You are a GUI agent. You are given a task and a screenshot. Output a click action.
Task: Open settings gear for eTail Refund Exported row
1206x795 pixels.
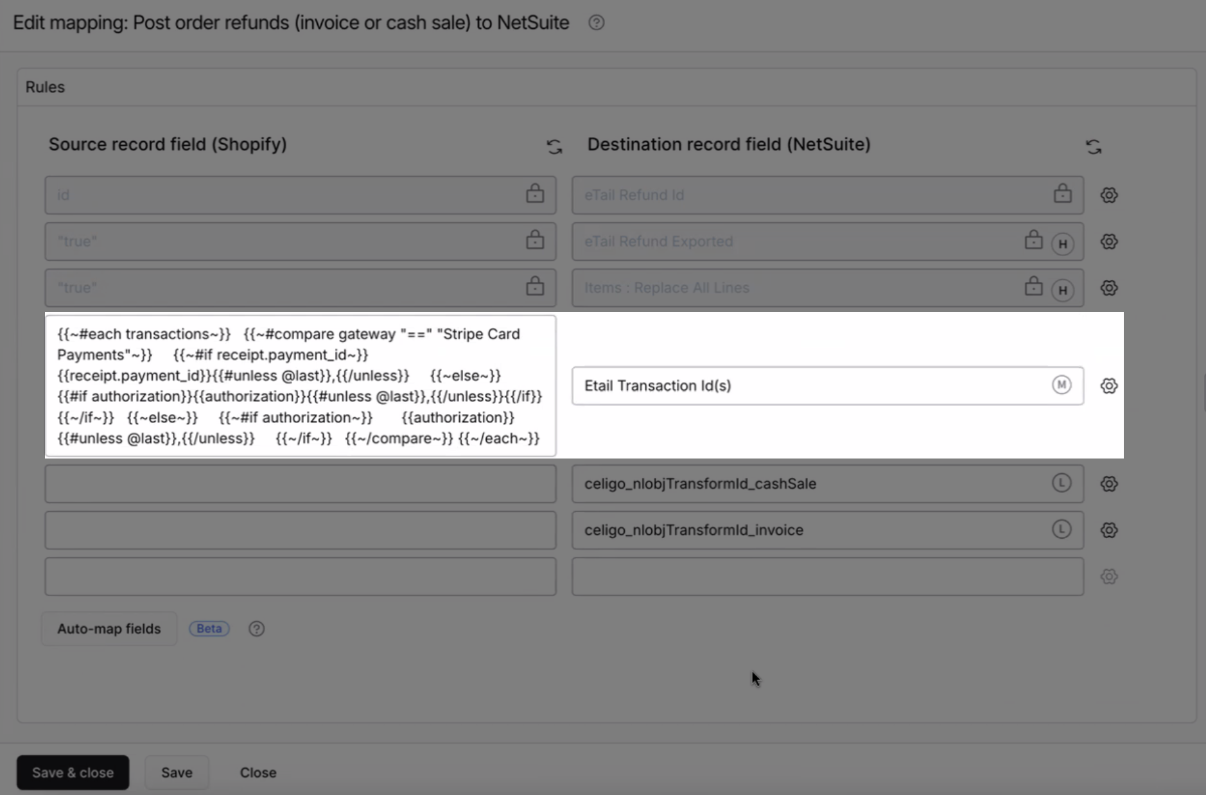[x=1109, y=241]
